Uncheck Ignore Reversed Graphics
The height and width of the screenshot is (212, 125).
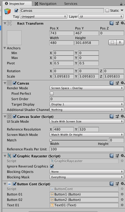click(x=52, y=166)
